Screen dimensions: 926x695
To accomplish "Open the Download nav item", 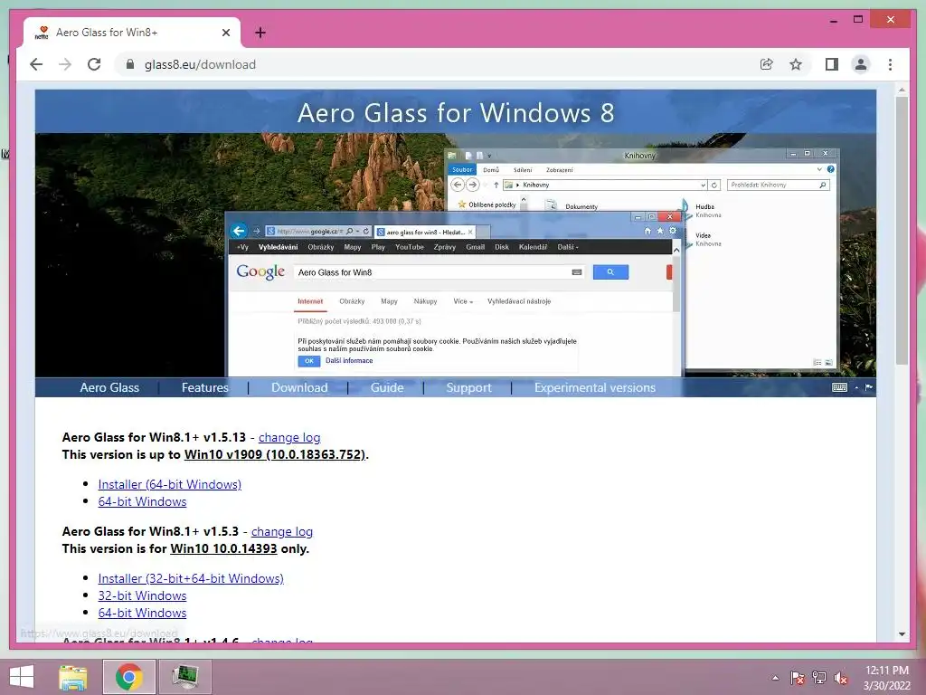I will click(299, 387).
